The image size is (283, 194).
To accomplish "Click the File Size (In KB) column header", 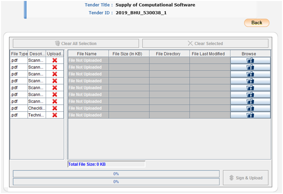I will coord(129,54).
